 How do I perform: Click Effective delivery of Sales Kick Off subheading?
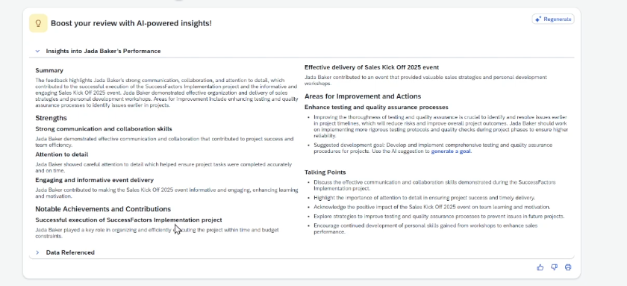coord(372,67)
